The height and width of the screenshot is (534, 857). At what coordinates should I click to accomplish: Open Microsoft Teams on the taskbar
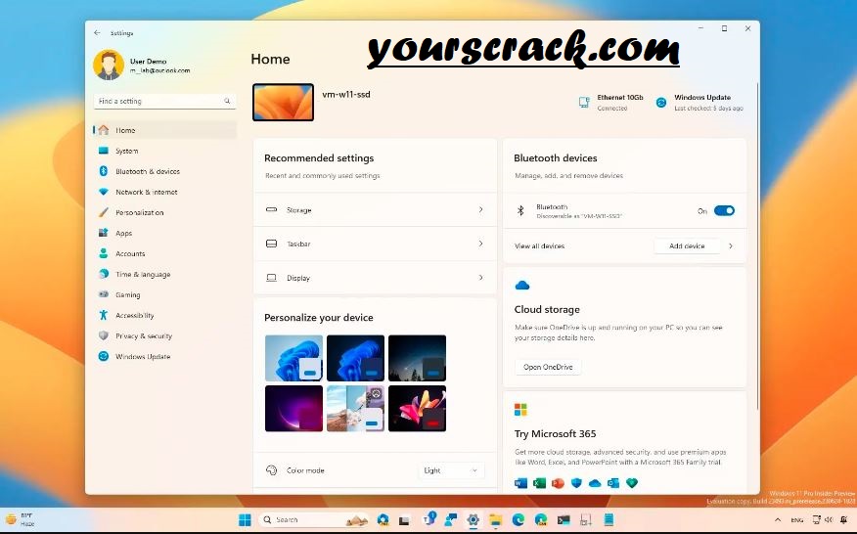tap(428, 519)
